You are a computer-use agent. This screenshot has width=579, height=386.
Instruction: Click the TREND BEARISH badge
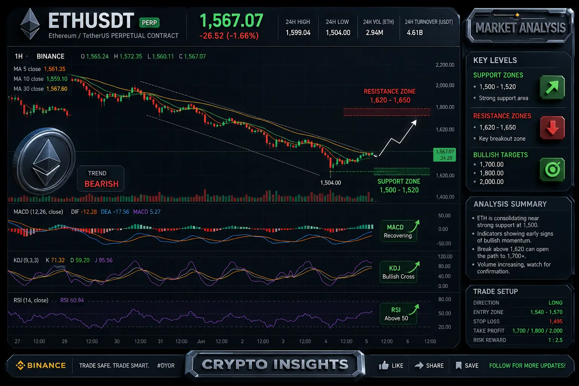pyautogui.click(x=101, y=179)
